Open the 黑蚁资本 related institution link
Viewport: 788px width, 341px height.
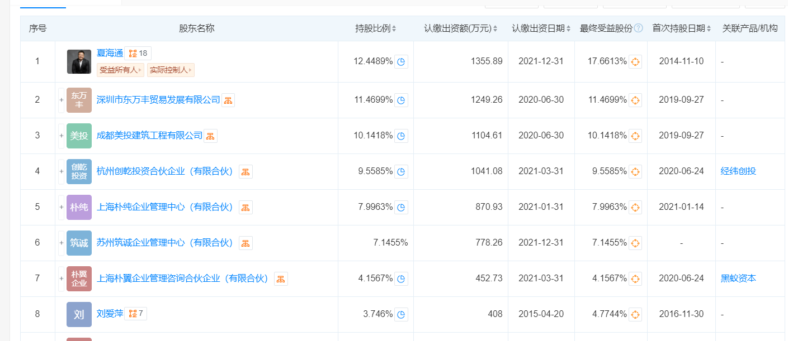[738, 278]
